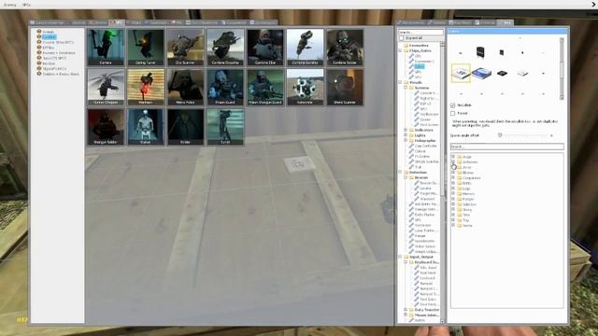Expand the Indicators folder in the tool tree
This screenshot has width=598, height=336.
pyautogui.click(x=406, y=130)
